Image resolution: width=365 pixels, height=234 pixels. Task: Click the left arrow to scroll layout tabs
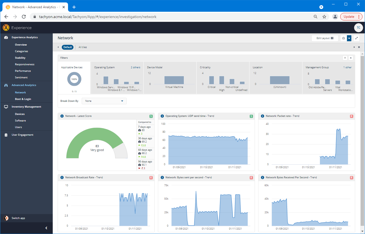pyautogui.click(x=58, y=47)
